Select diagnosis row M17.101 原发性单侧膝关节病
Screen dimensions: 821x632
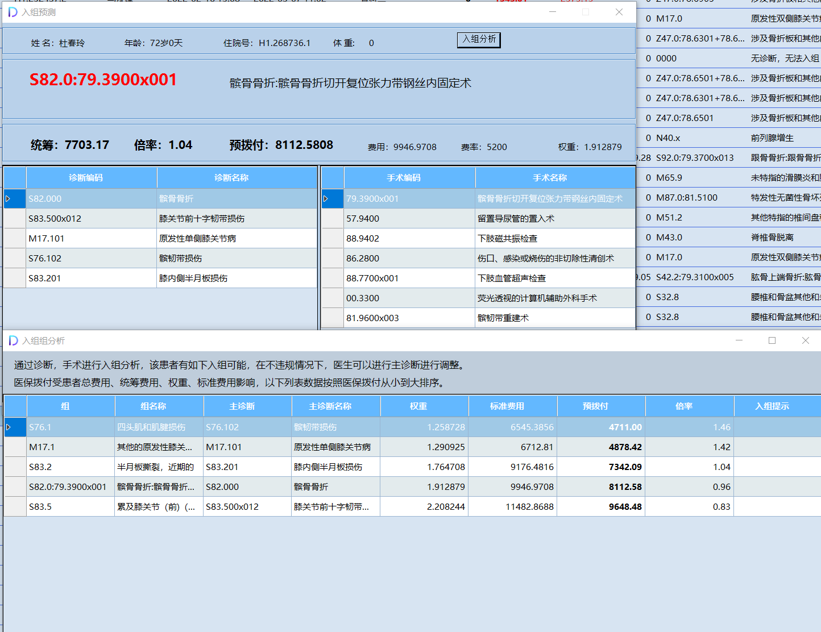click(x=171, y=238)
